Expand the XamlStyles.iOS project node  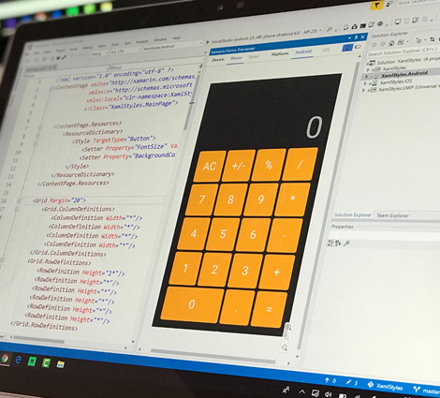point(365,83)
